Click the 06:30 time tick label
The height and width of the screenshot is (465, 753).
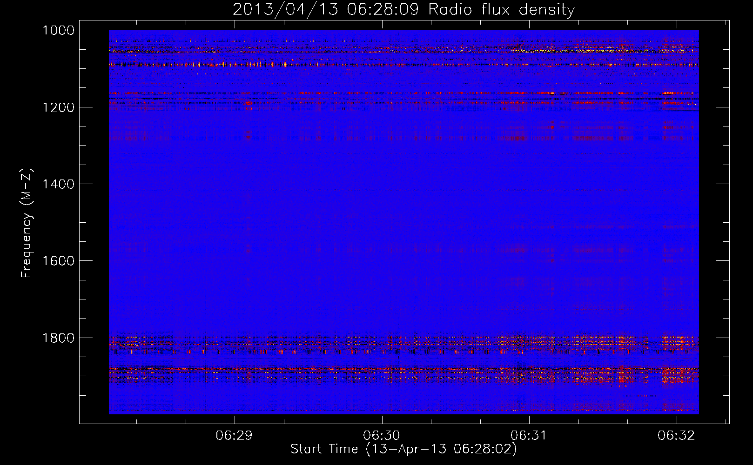tap(382, 435)
